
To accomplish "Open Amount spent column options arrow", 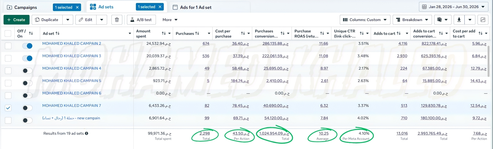I will 169,33.
